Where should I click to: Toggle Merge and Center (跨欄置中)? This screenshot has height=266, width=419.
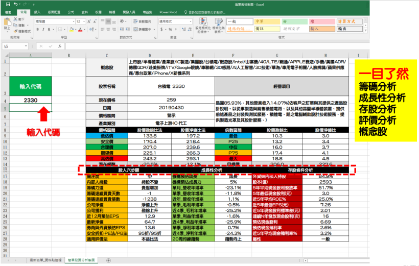coord(143,30)
